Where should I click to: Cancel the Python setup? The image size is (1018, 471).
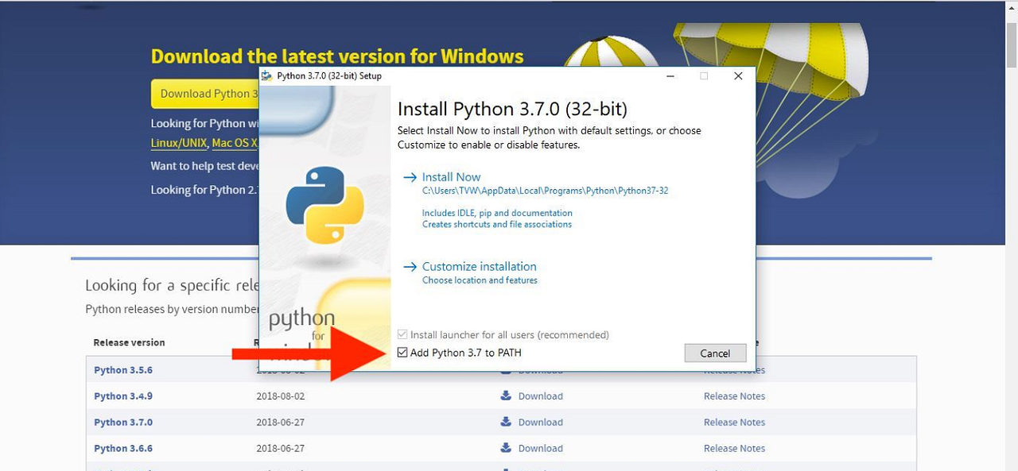(714, 353)
